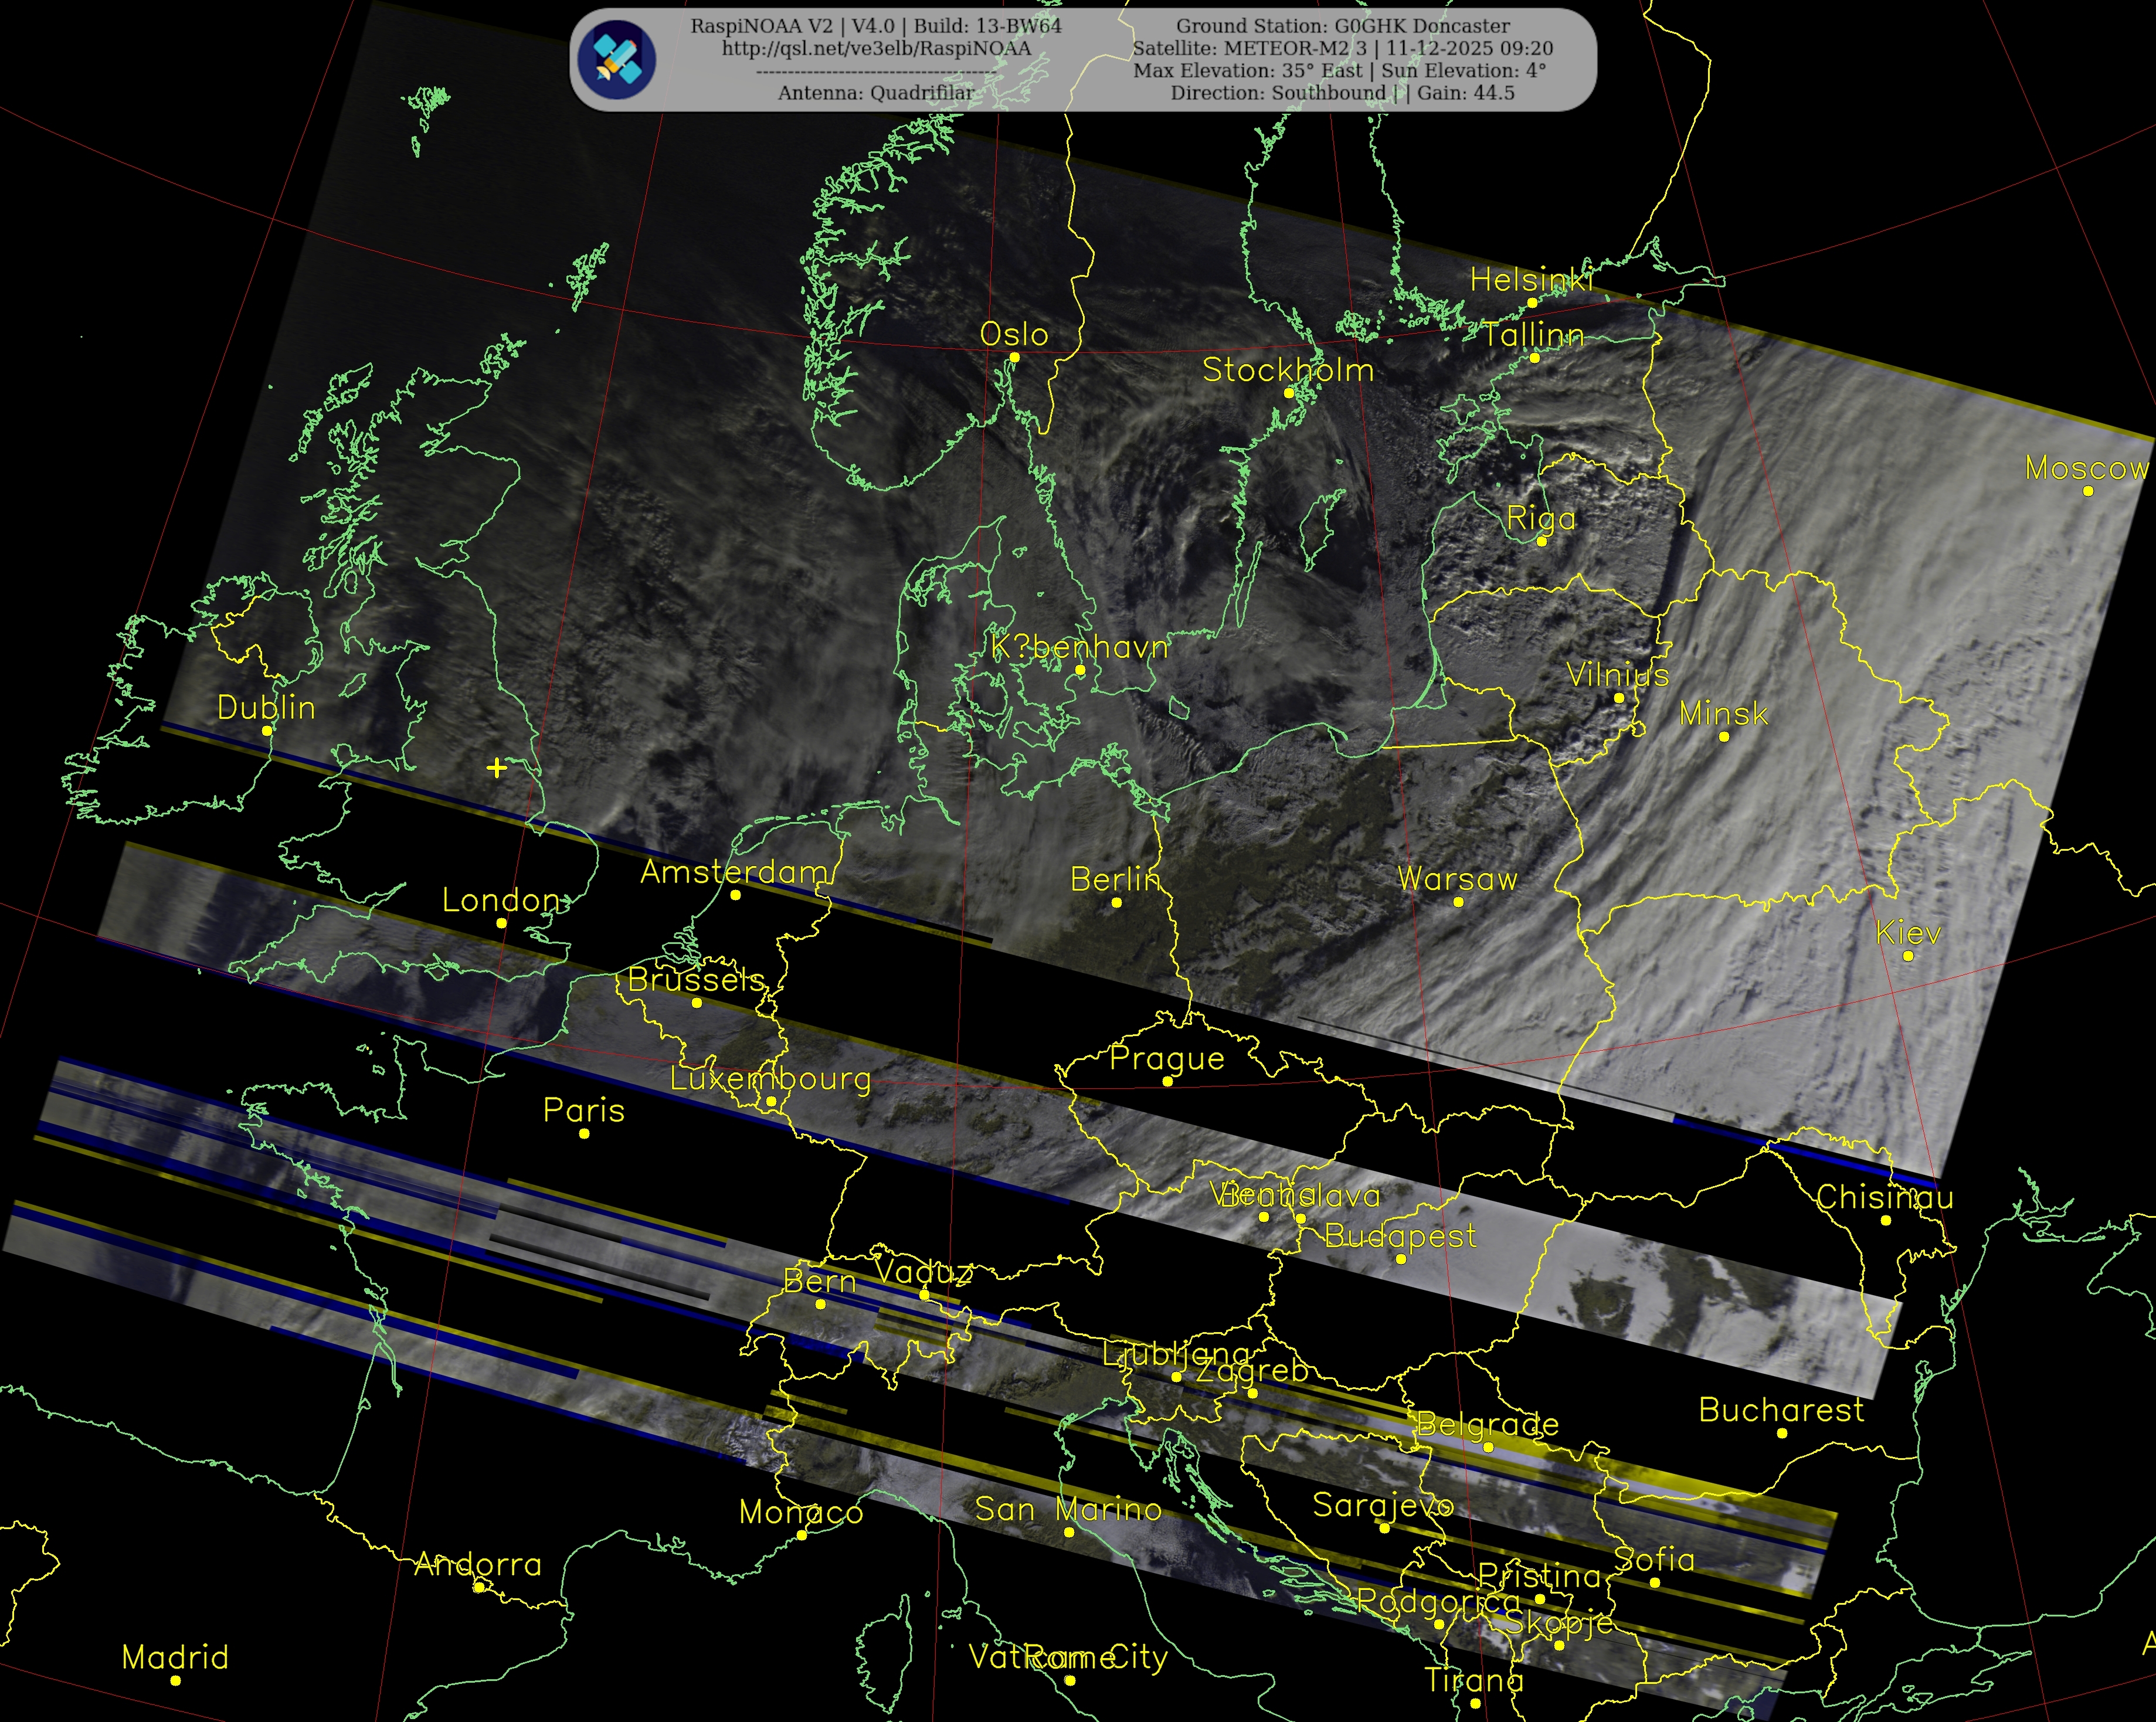Click the Bucharest city dot marker
This screenshot has width=2156, height=1722.
1782,1433
